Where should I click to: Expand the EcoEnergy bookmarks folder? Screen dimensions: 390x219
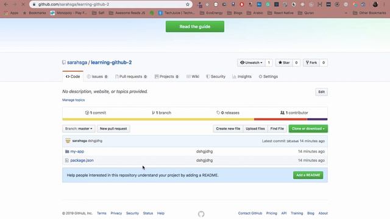coord(211,13)
